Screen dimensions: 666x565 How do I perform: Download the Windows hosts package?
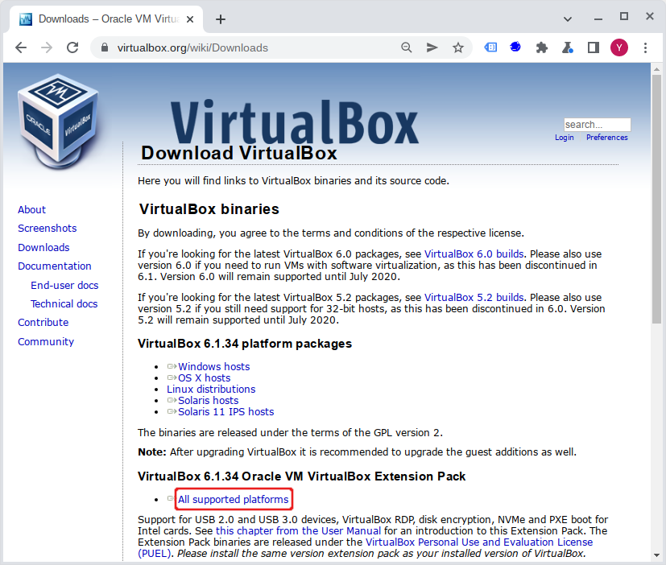click(x=213, y=366)
